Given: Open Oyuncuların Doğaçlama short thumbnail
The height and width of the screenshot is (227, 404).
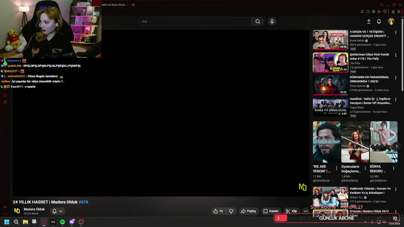Looking at the screenshot, I should (355, 142).
